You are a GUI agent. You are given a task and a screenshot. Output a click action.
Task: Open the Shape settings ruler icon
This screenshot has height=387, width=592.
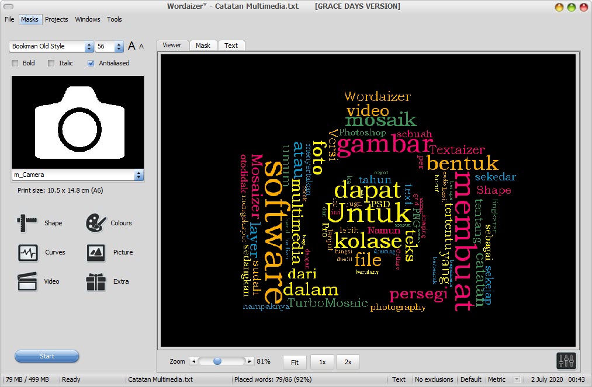coord(27,223)
